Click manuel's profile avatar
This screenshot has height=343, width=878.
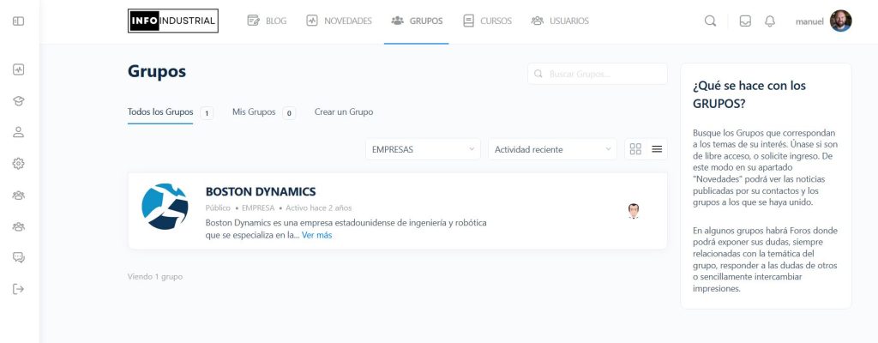tap(840, 21)
